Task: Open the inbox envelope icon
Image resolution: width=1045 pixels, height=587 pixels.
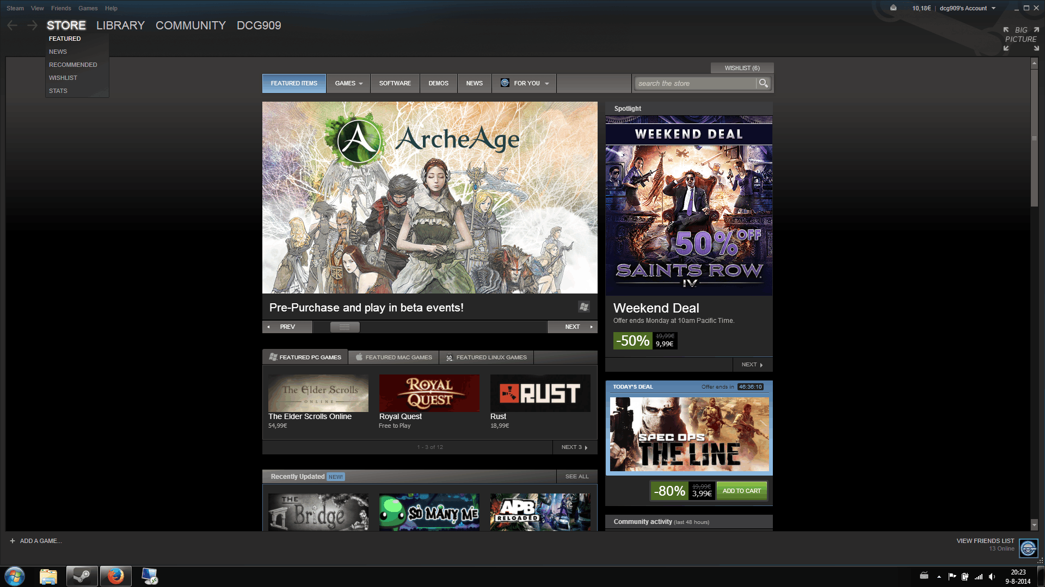Action: 893,8
